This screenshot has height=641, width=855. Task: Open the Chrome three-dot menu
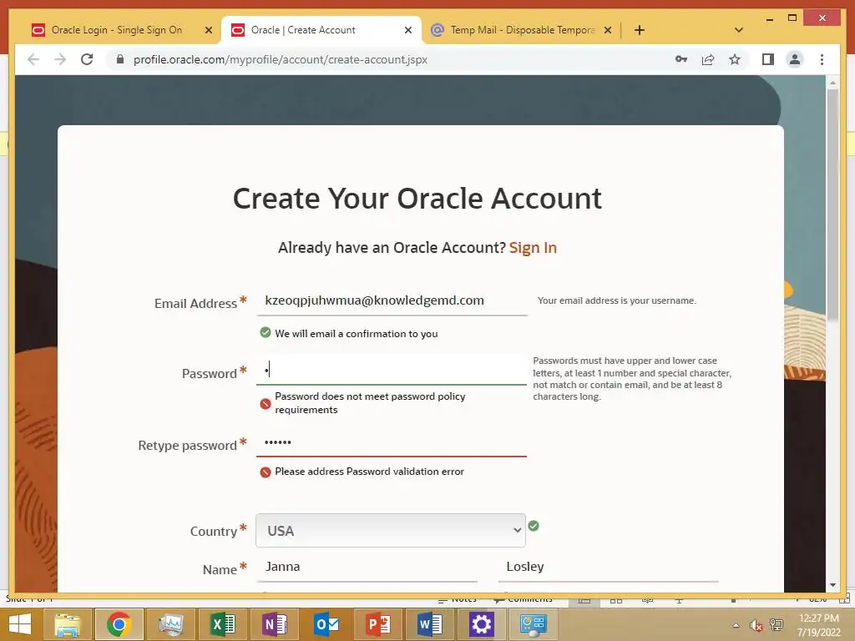click(x=822, y=59)
